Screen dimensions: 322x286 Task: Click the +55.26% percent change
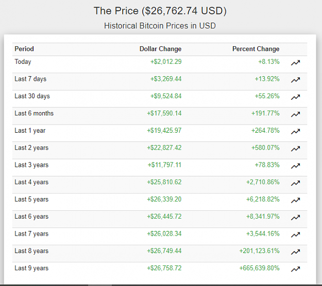coord(267,96)
